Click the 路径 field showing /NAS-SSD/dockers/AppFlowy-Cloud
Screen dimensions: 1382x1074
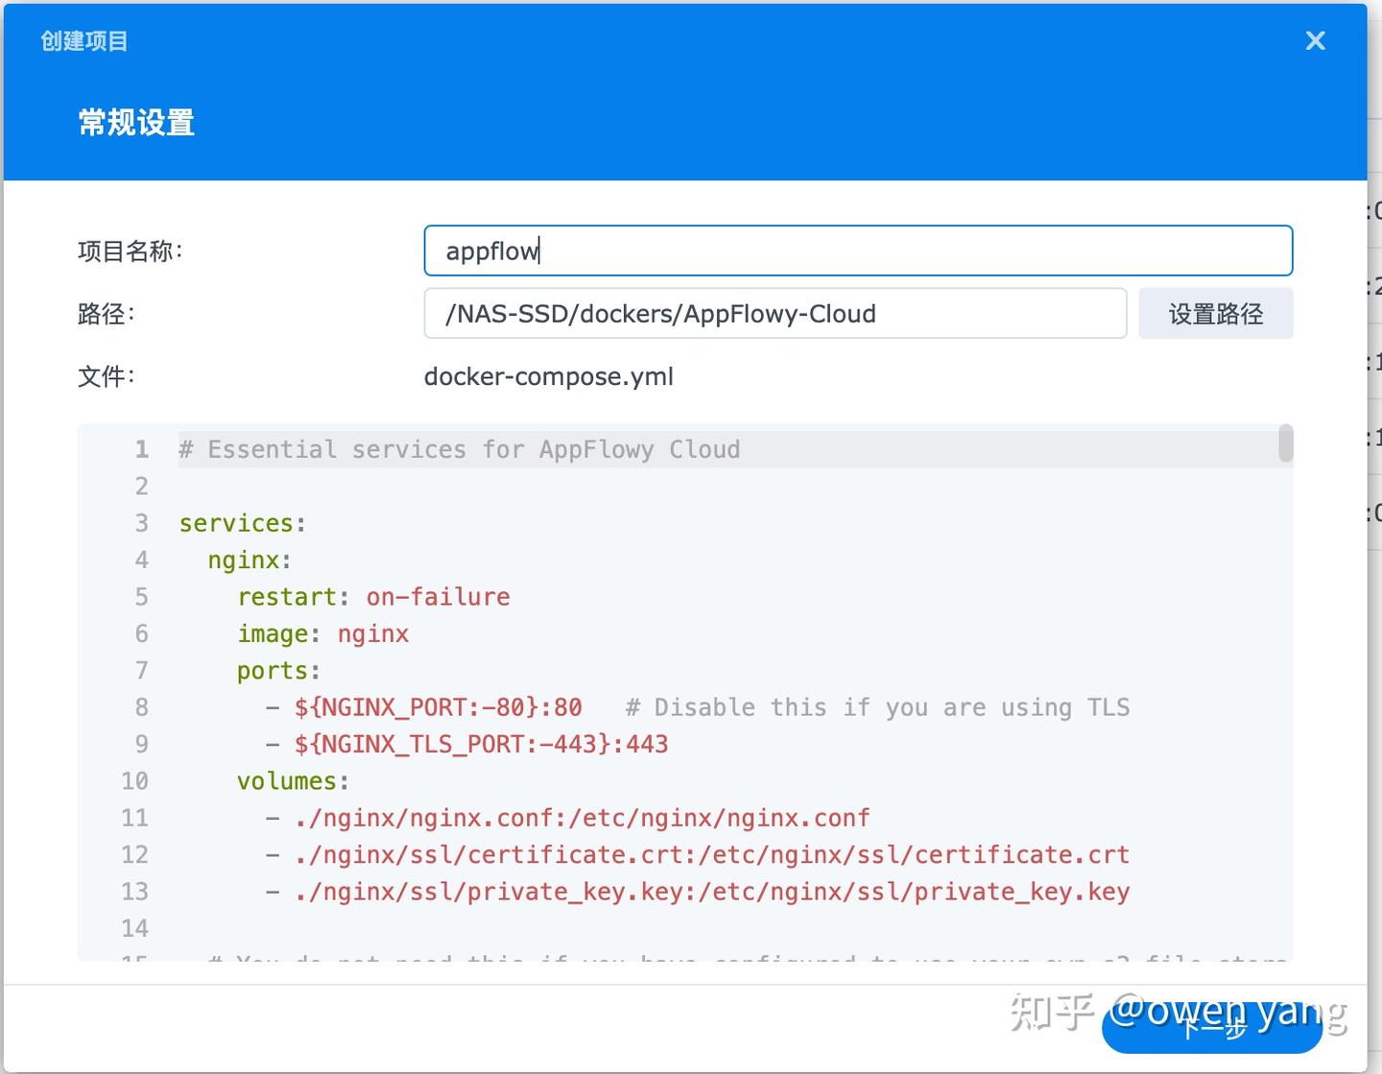tap(775, 313)
